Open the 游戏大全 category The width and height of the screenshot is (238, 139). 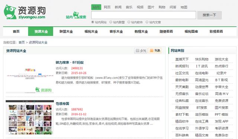(222, 59)
